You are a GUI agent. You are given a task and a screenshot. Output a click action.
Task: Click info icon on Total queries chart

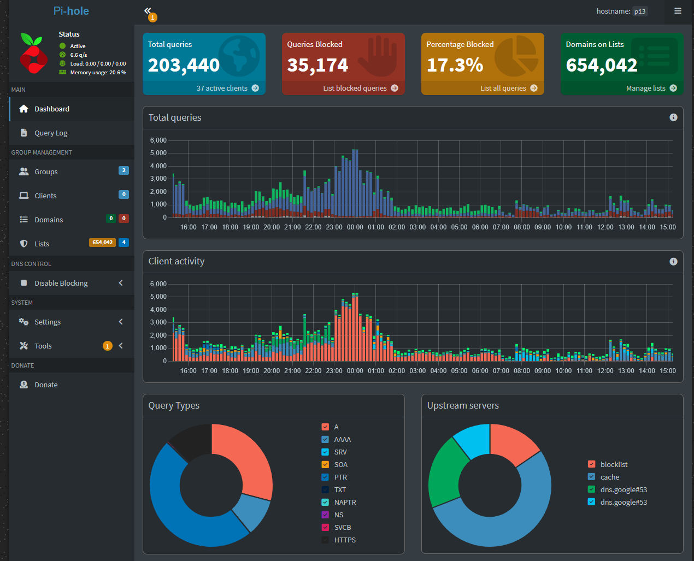pyautogui.click(x=673, y=117)
